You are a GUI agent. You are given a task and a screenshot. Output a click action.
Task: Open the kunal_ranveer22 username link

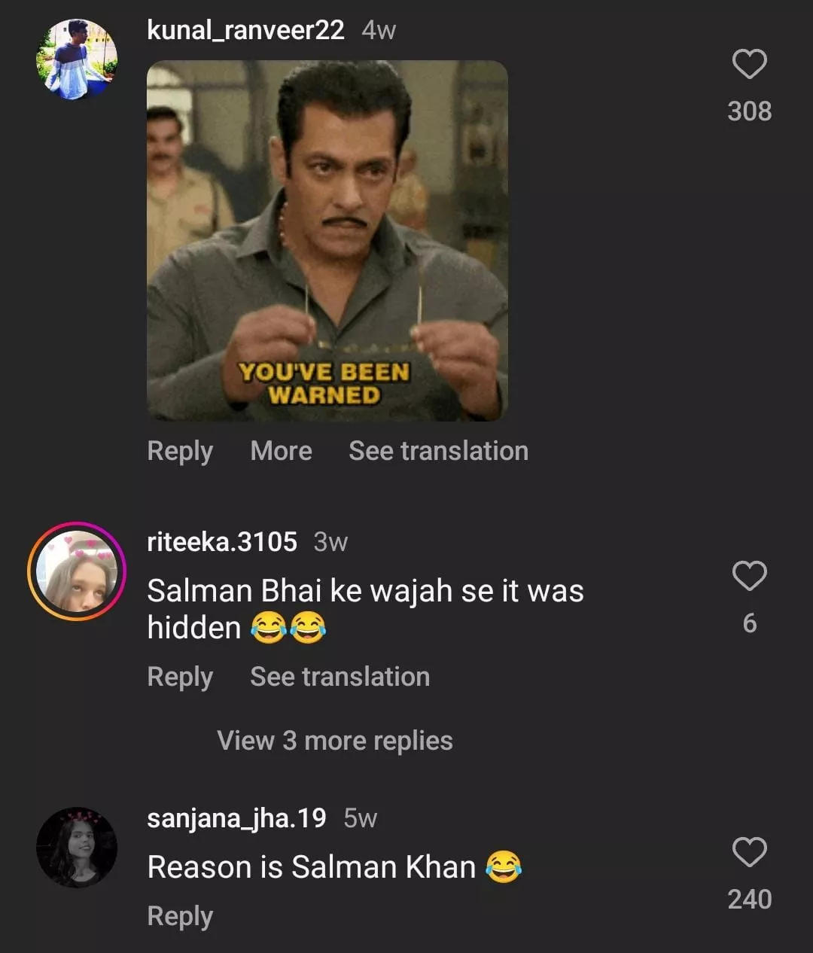tap(245, 30)
